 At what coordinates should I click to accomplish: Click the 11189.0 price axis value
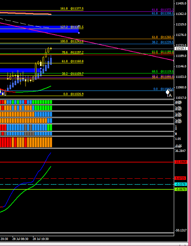181,56
